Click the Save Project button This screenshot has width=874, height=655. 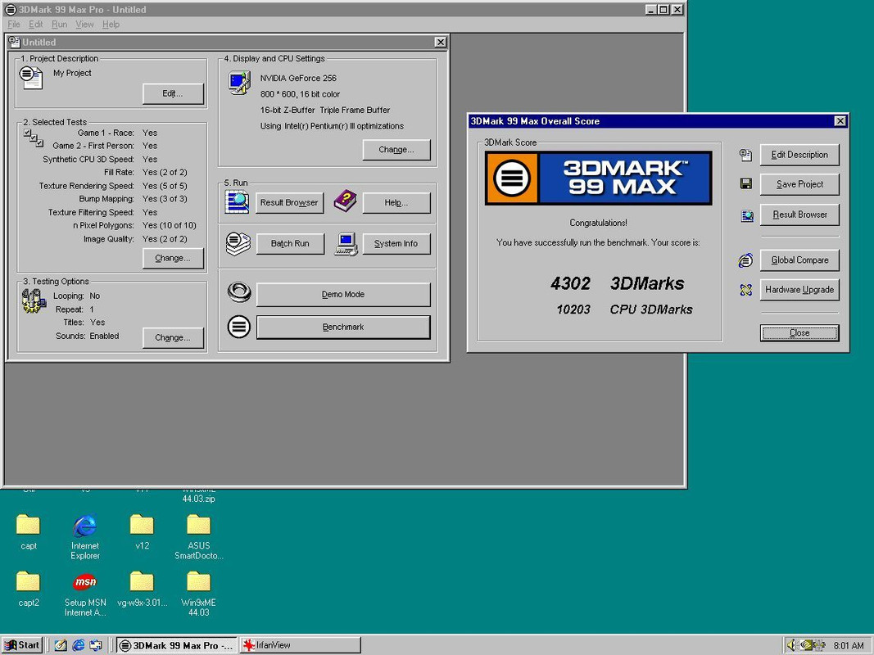point(799,184)
